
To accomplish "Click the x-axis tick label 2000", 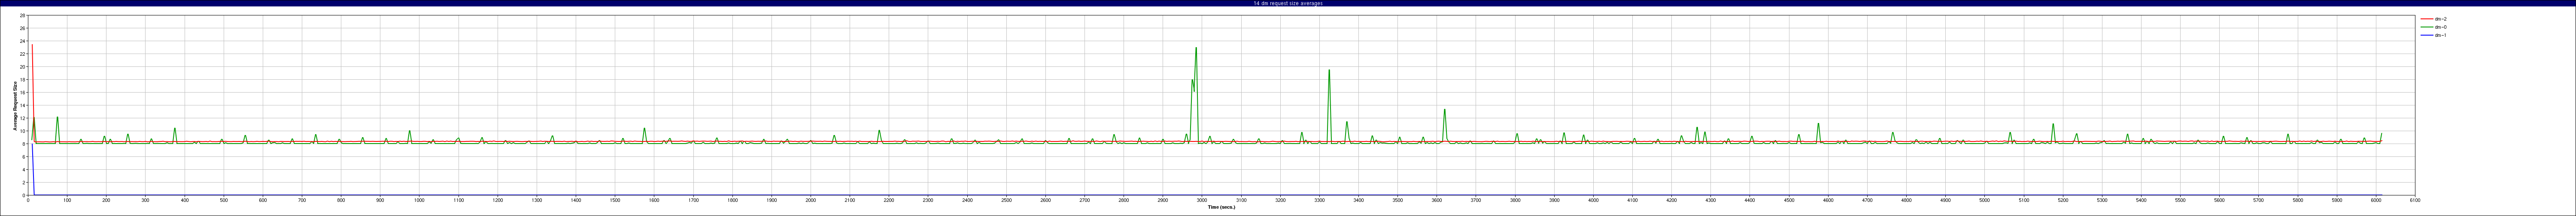I will [810, 200].
